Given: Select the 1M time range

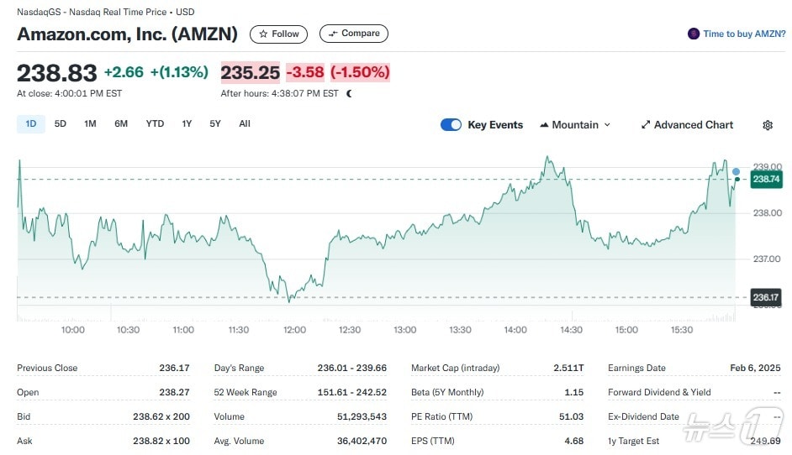Looking at the screenshot, I should point(90,124).
